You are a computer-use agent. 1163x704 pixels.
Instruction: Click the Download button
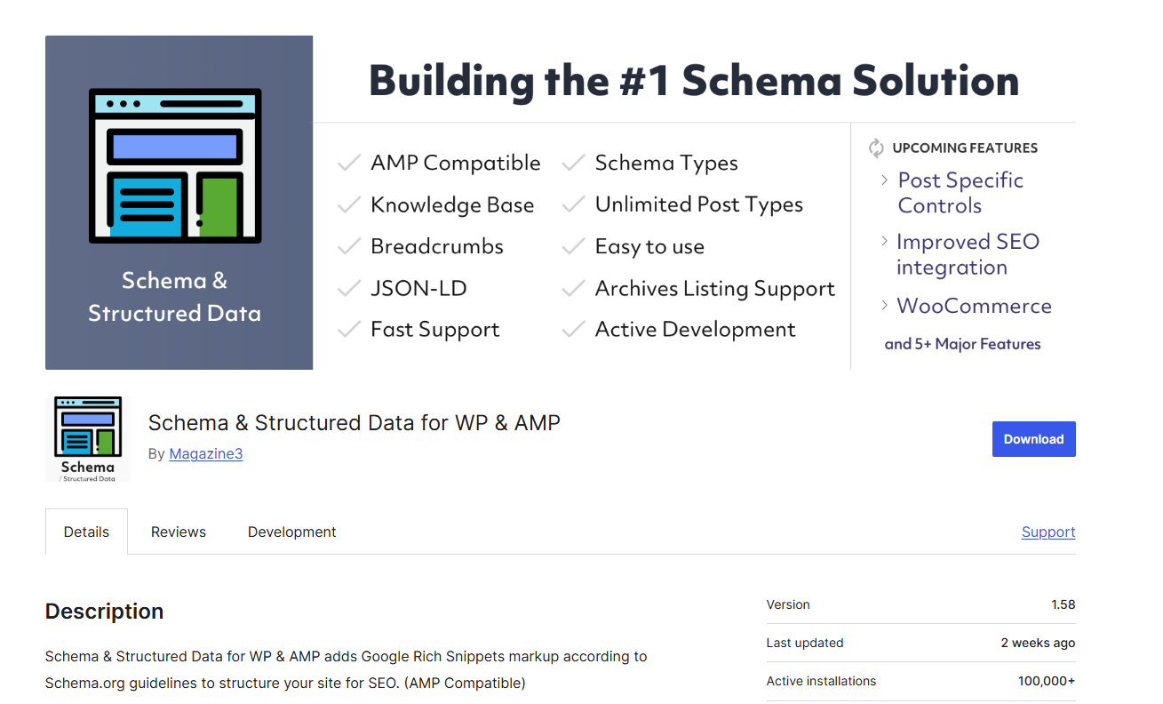pyautogui.click(x=1033, y=438)
